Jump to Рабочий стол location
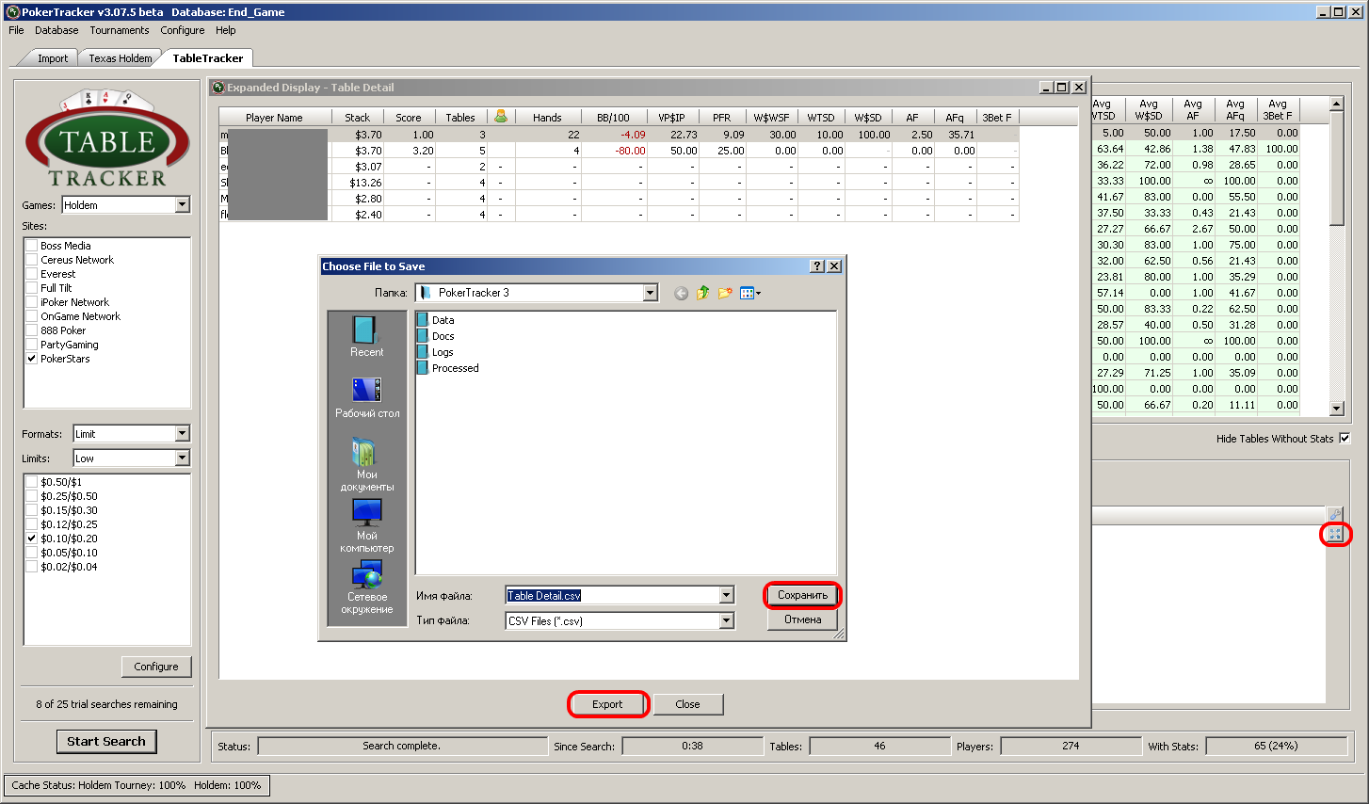 pyautogui.click(x=366, y=398)
